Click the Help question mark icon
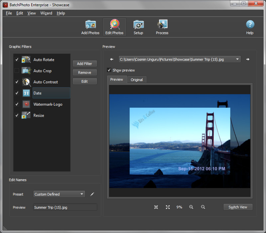266x233 pixels. pos(250,24)
